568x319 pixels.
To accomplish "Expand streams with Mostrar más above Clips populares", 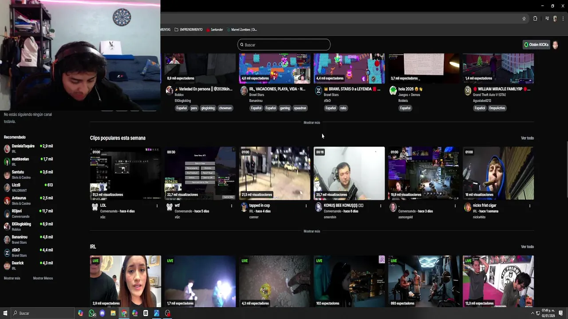I will [x=312, y=122].
